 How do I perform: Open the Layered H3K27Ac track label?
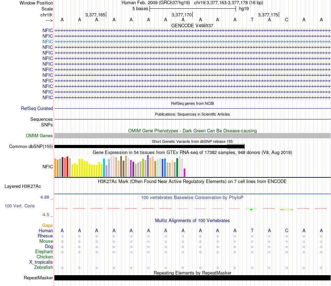(x=23, y=186)
